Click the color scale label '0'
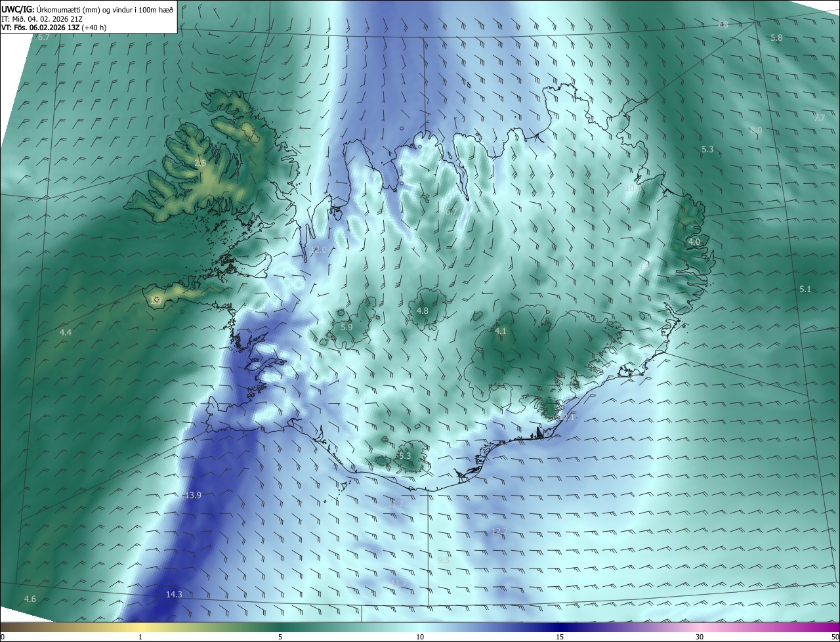Image resolution: width=840 pixels, height=642 pixels. point(3,637)
